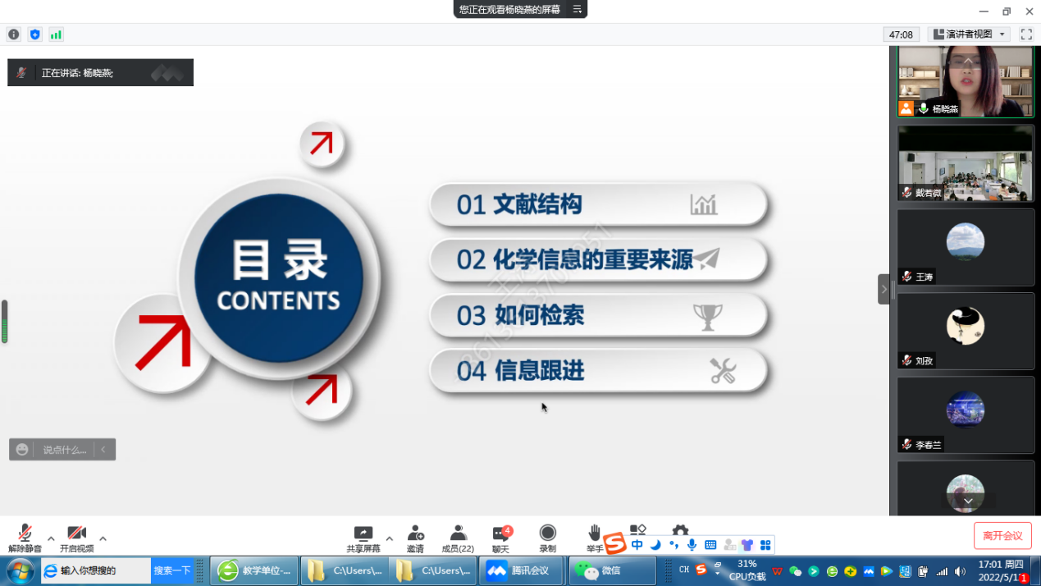This screenshot has height=586, width=1041.
Task: Open the 成员(22) members list
Action: coord(458,538)
